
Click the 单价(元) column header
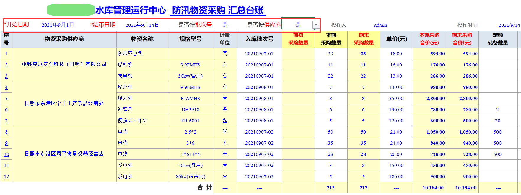click(x=396, y=39)
